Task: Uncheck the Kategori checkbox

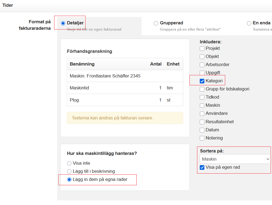Action: [x=202, y=81]
